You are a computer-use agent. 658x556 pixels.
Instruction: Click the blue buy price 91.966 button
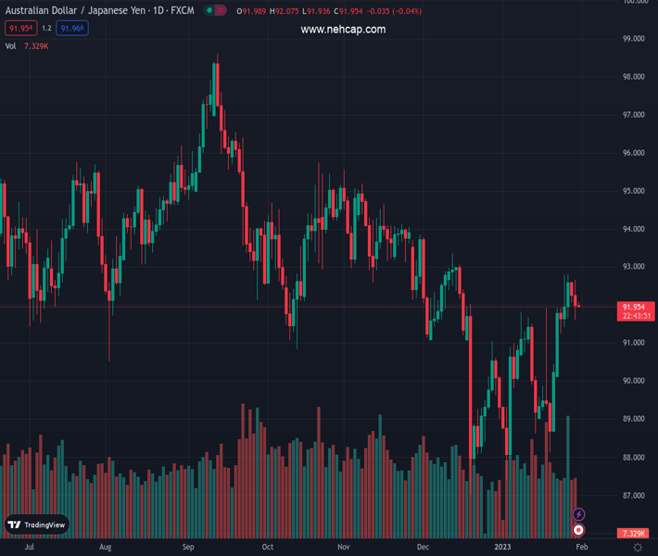[x=72, y=29]
